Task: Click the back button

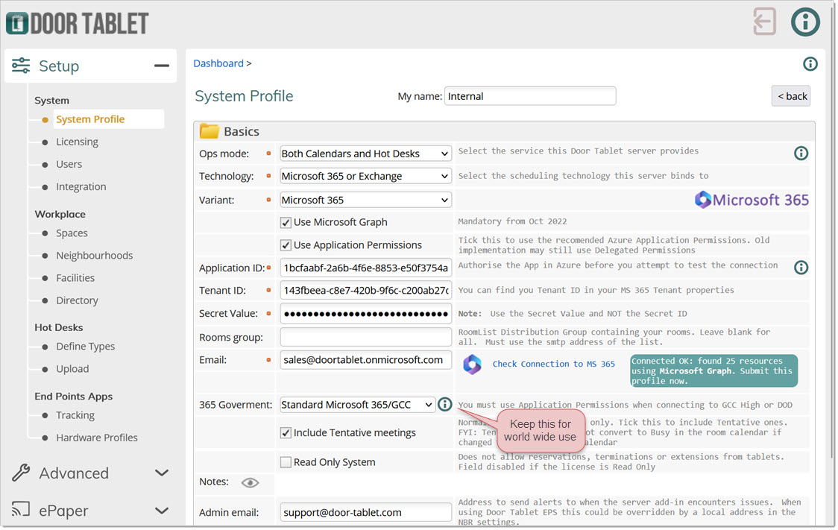Action: [x=791, y=96]
